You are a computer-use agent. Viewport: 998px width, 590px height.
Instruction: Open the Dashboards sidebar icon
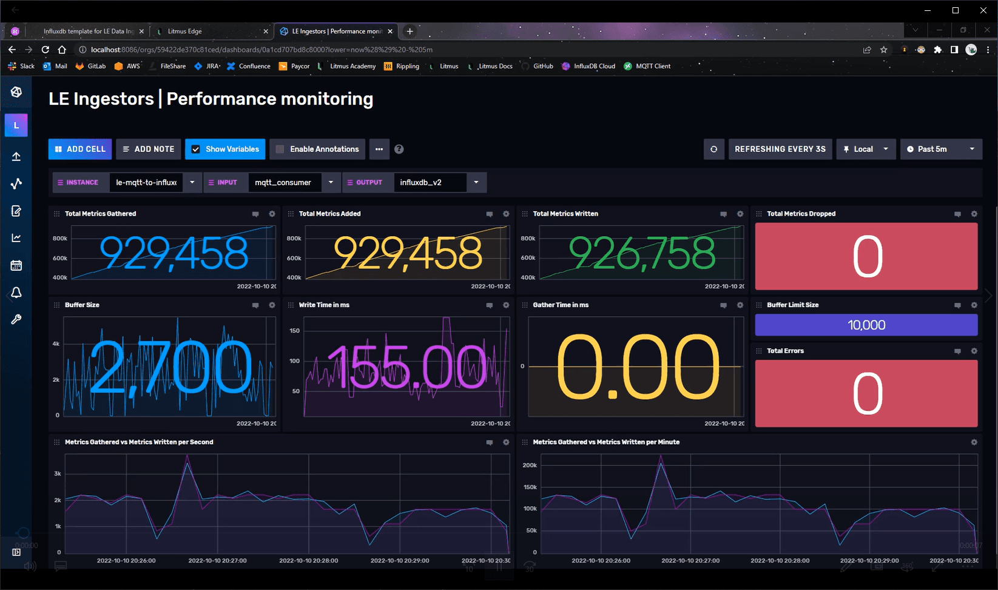[x=16, y=237]
